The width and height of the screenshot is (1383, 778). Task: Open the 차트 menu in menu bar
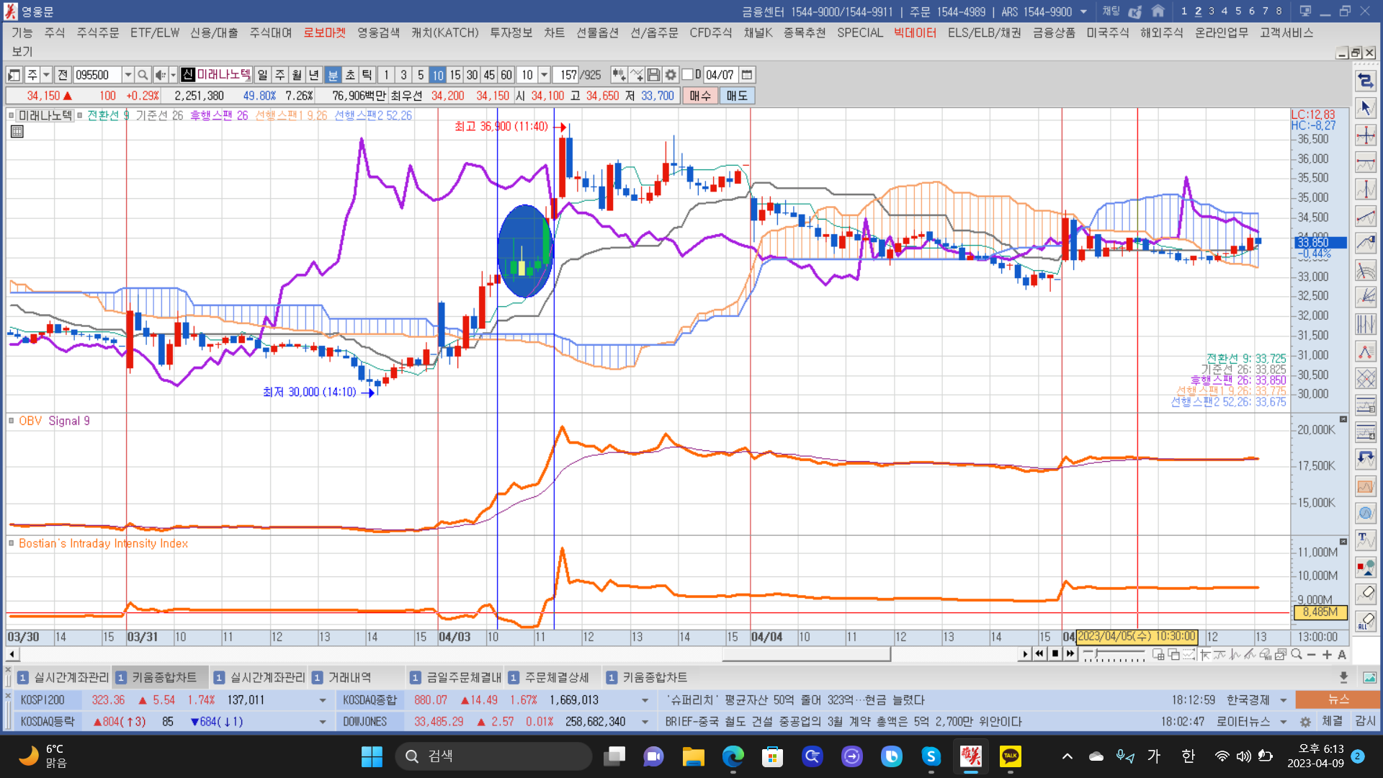click(x=554, y=33)
